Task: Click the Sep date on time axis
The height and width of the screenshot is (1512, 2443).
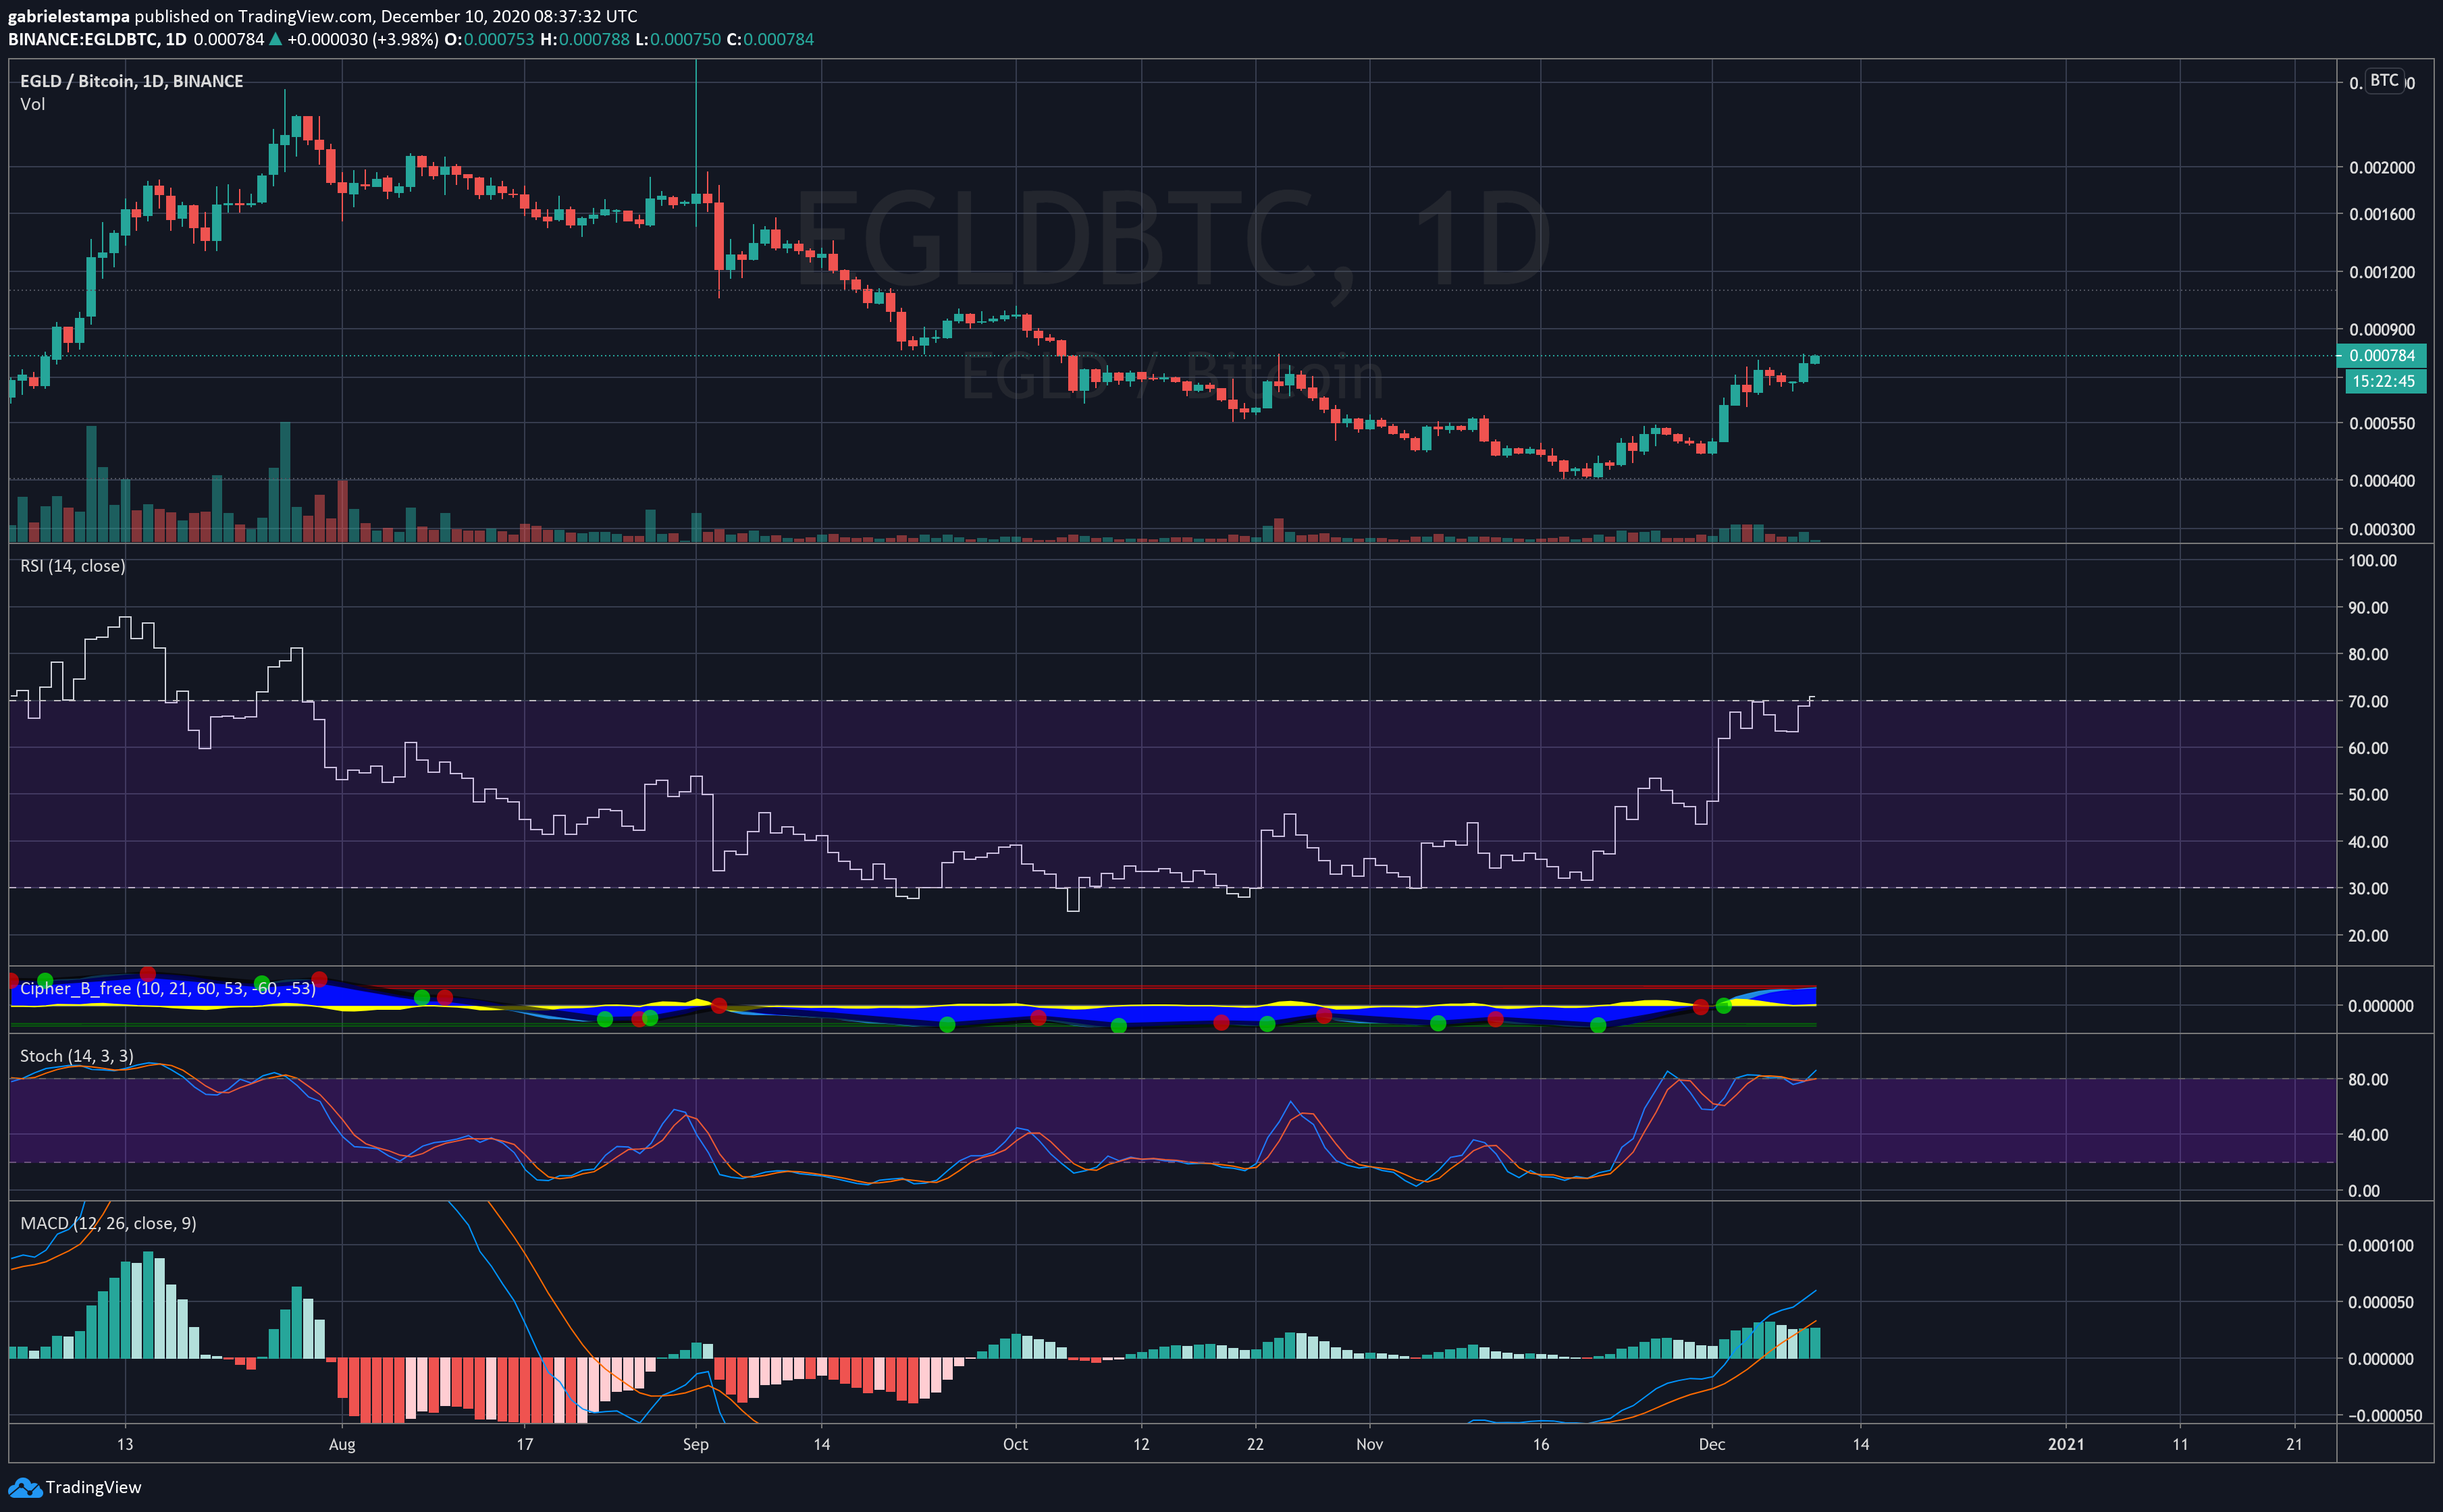Action: [x=695, y=1444]
